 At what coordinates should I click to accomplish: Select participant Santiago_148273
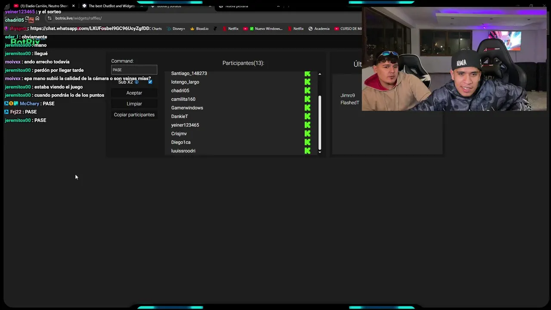(189, 74)
